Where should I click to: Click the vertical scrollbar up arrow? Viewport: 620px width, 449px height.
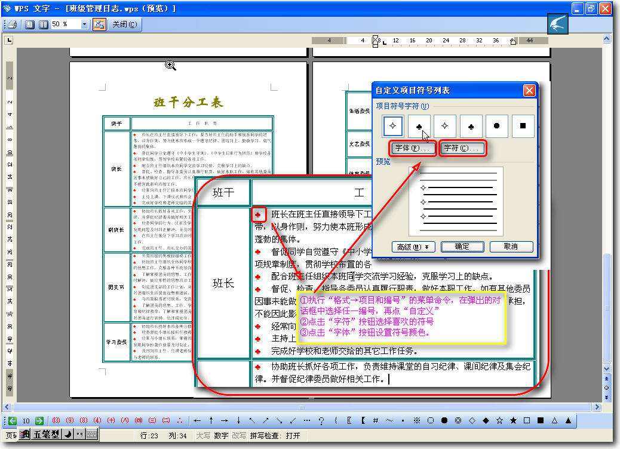[x=607, y=39]
